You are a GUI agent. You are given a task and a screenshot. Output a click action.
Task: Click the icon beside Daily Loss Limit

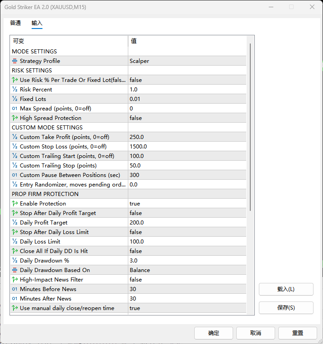[x=14, y=241]
